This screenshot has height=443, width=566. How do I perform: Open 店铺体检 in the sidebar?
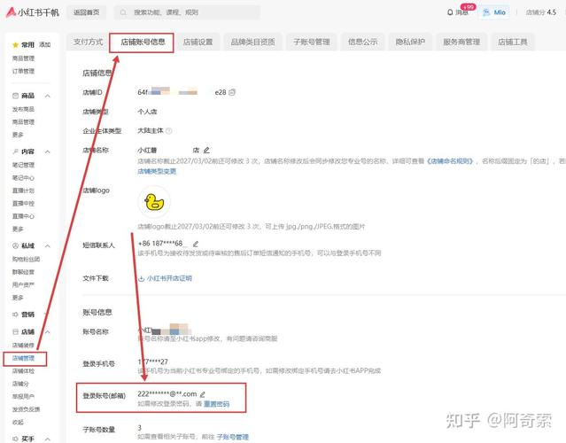(23, 371)
